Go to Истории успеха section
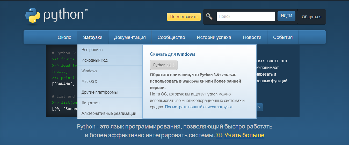 (x=214, y=37)
